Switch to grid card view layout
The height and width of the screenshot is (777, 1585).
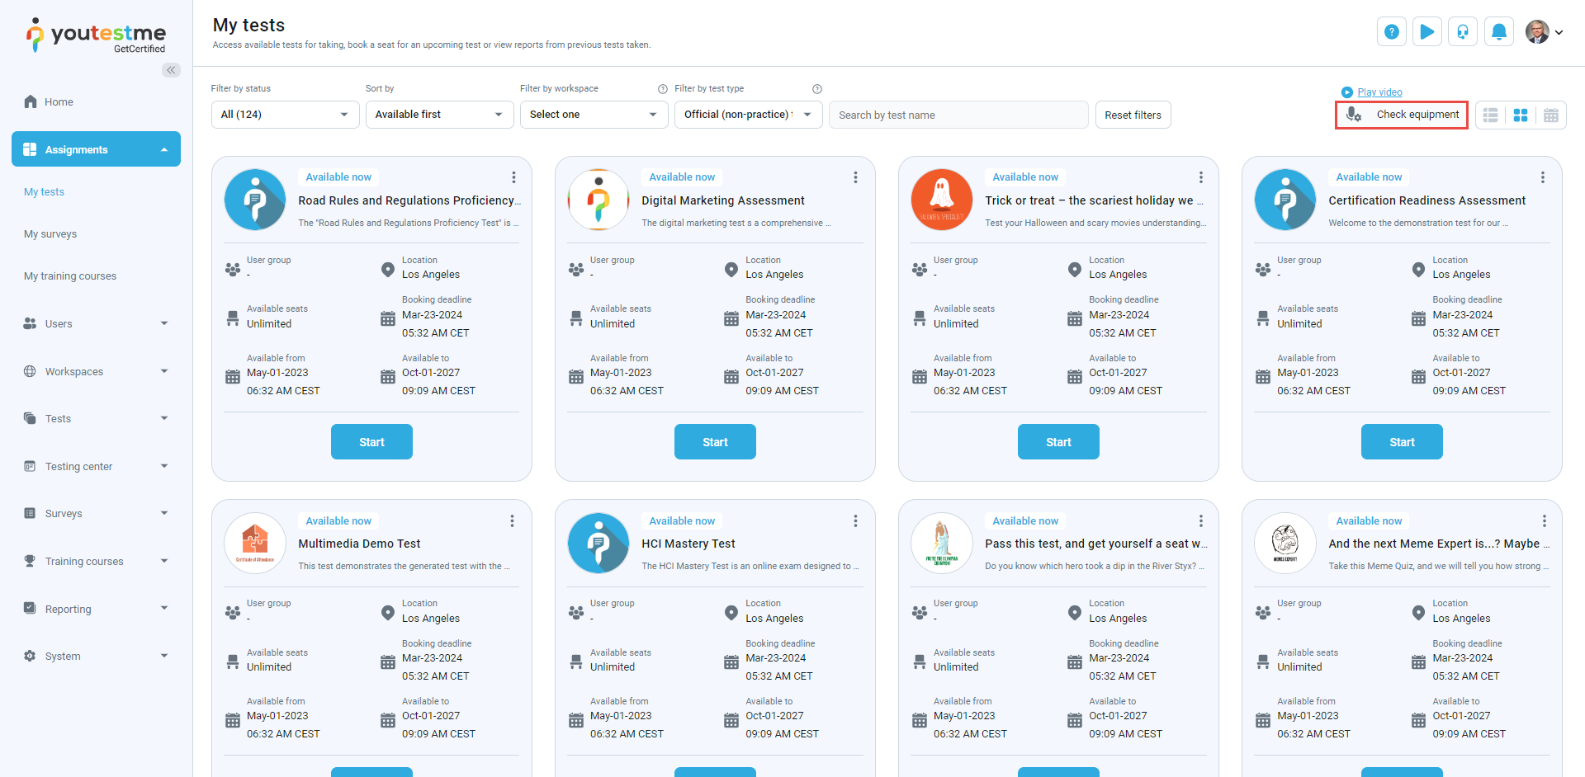(x=1521, y=115)
